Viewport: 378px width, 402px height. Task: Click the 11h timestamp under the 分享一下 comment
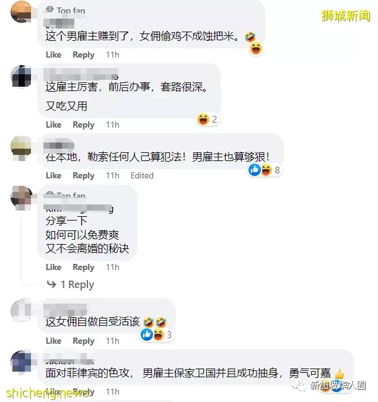point(113,267)
